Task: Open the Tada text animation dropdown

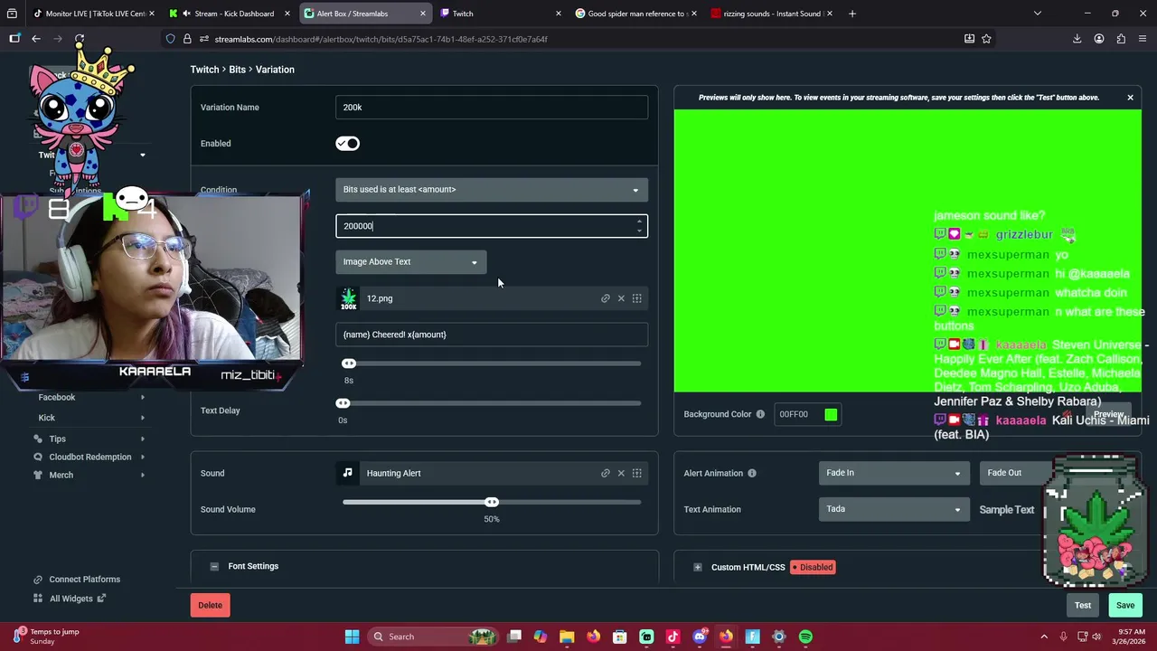Action: pyautogui.click(x=893, y=509)
